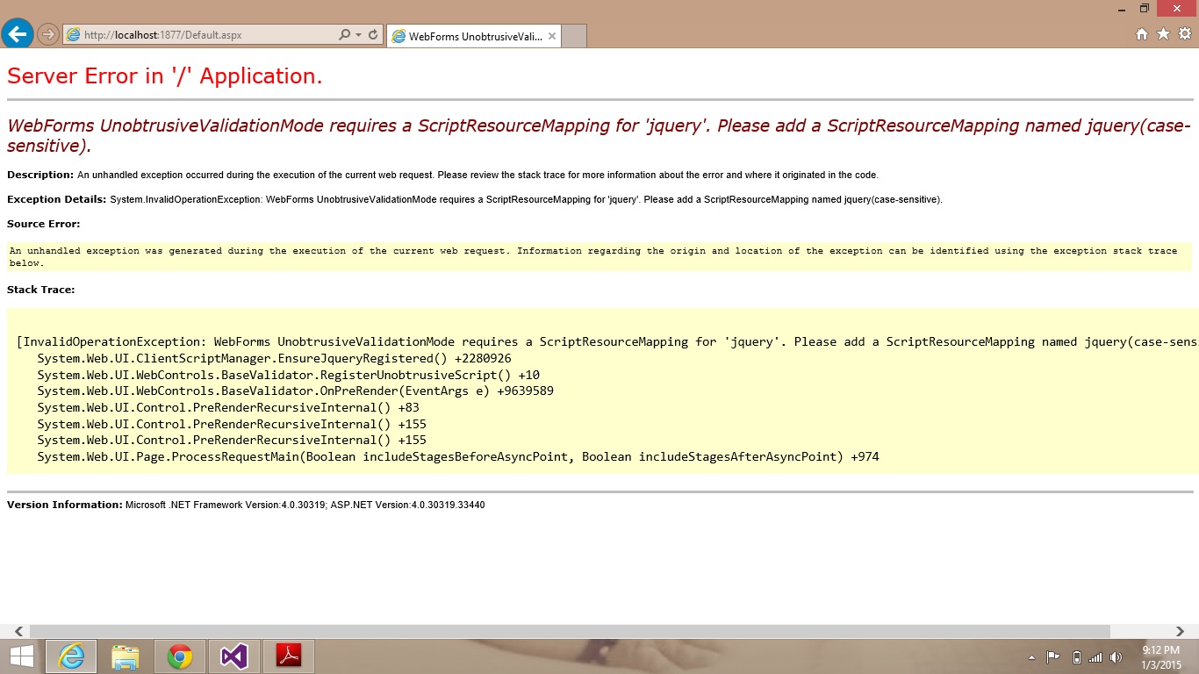This screenshot has width=1199, height=674.
Task: Click the red italic WebForms UnobtrusiveValidationMode error message
Action: (599, 135)
